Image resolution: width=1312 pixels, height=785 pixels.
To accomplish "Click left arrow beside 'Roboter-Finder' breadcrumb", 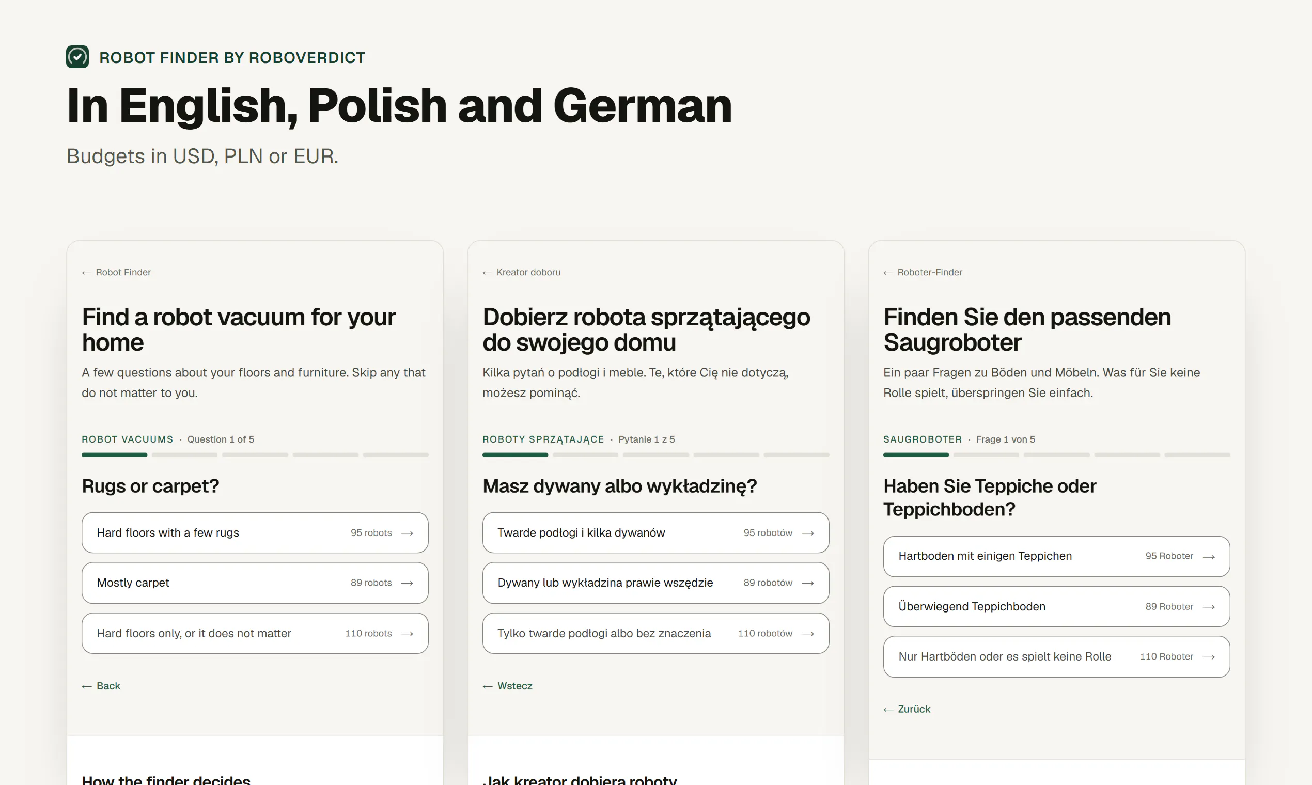I will pos(888,273).
